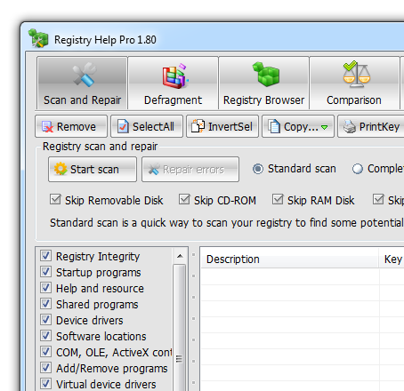Click the 'Registry scan and repair' group label
The width and height of the screenshot is (404, 391).
coord(100,147)
